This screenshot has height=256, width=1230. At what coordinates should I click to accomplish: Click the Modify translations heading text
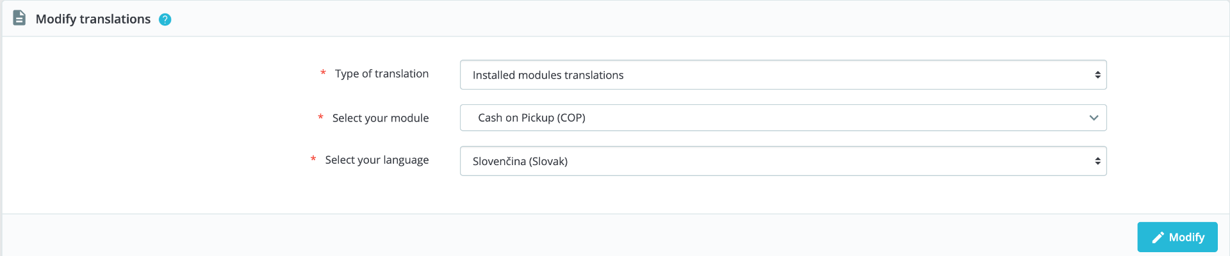pos(93,19)
